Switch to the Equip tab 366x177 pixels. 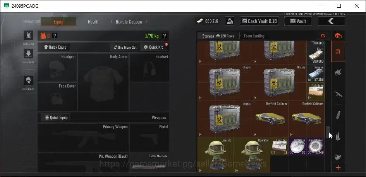(58, 22)
